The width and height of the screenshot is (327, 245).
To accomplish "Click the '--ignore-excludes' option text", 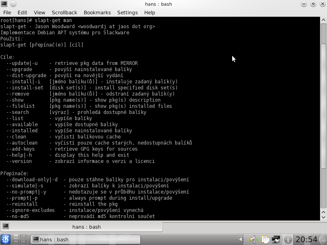I will point(30,210).
